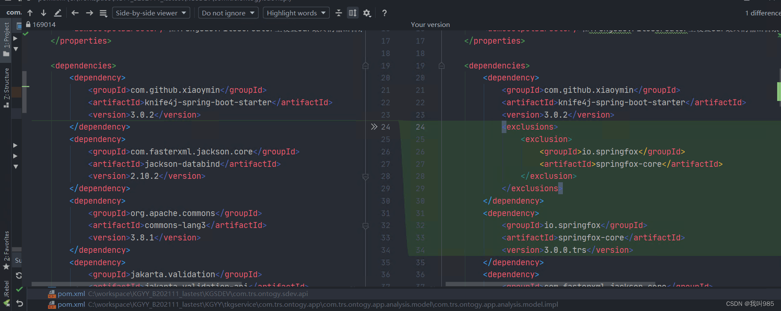Apply change with chevron at line 24

(x=374, y=127)
